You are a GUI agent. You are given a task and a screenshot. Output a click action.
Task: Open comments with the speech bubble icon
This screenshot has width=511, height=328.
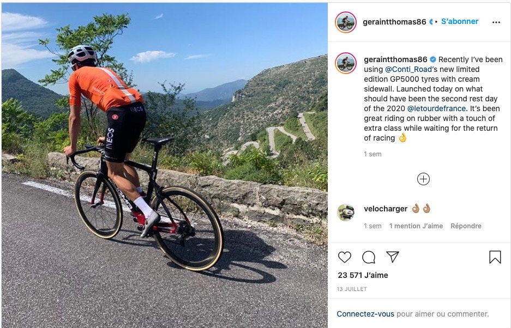point(369,257)
